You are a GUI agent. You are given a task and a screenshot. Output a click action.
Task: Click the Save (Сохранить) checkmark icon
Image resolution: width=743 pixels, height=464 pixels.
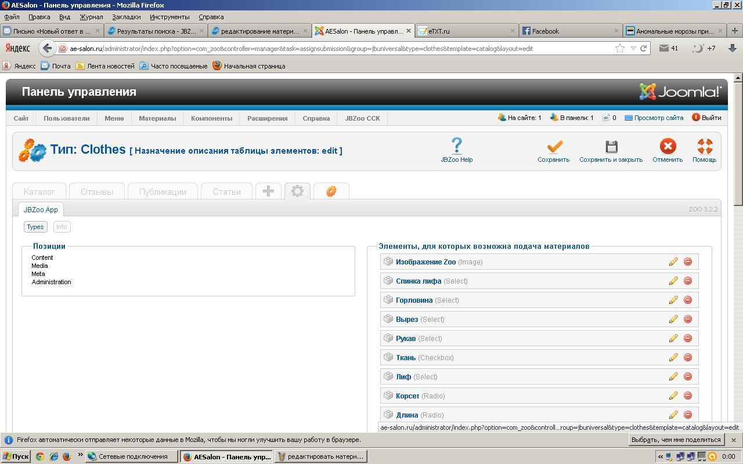(553, 146)
